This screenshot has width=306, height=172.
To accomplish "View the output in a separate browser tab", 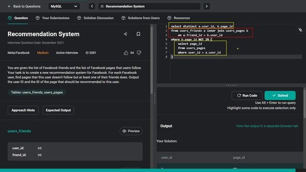I will pyautogui.click(x=267, y=126).
